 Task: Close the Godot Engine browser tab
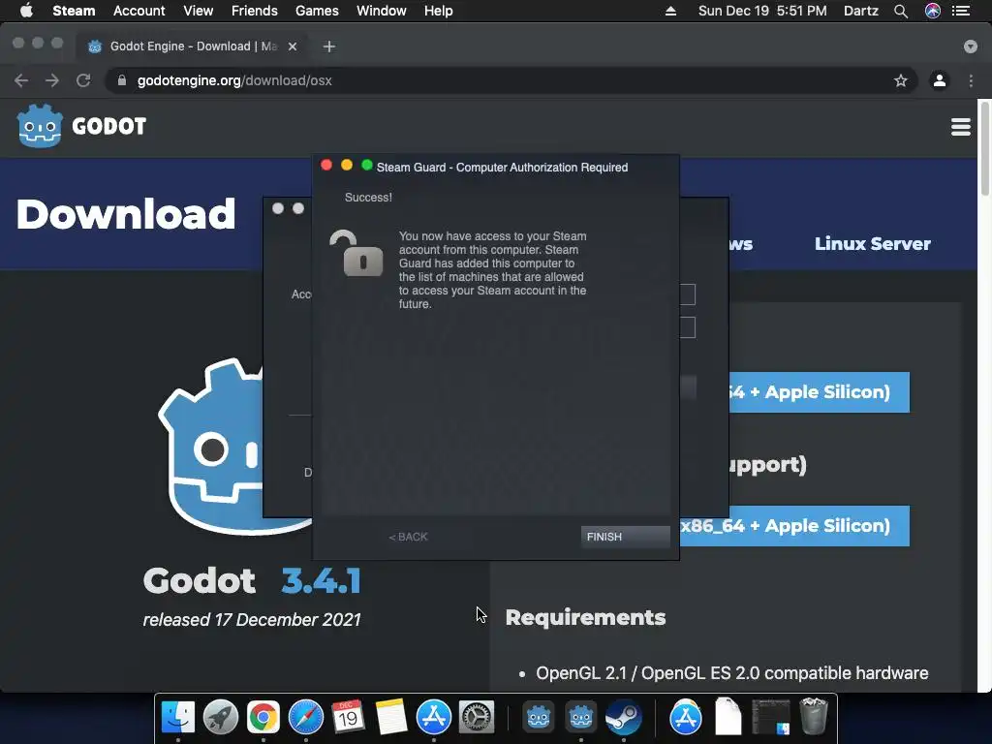click(x=293, y=46)
